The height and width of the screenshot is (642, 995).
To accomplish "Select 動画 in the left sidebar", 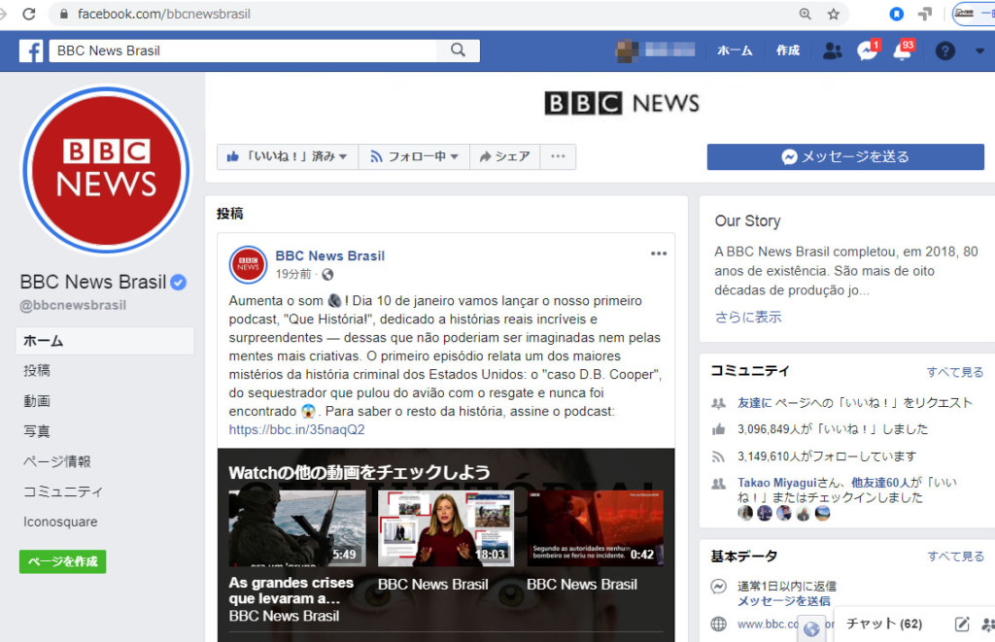I will click(37, 401).
